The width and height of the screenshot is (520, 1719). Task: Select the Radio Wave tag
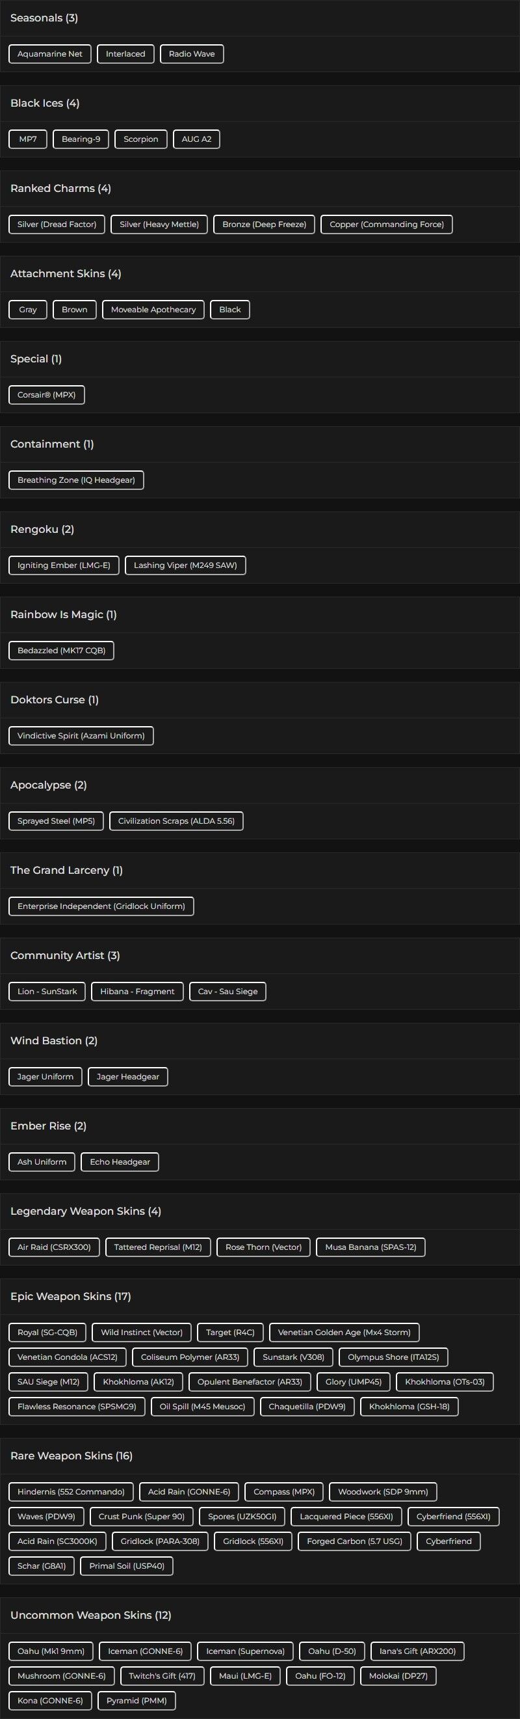click(191, 54)
